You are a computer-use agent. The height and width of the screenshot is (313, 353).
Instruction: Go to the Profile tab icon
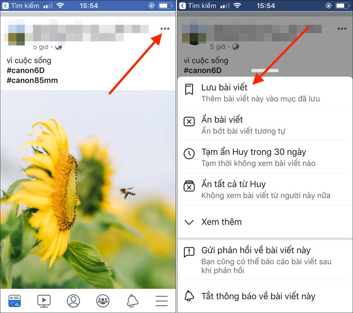(73, 301)
